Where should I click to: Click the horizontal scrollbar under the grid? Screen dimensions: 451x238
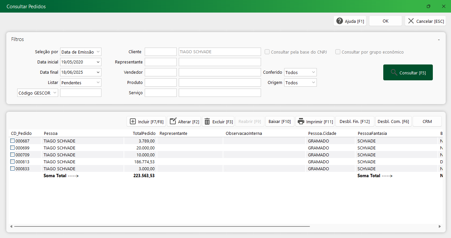click(162, 226)
